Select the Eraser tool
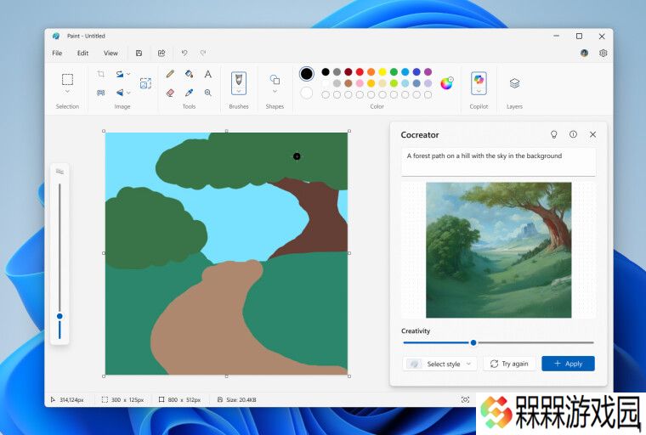The width and height of the screenshot is (646, 435). (170, 93)
